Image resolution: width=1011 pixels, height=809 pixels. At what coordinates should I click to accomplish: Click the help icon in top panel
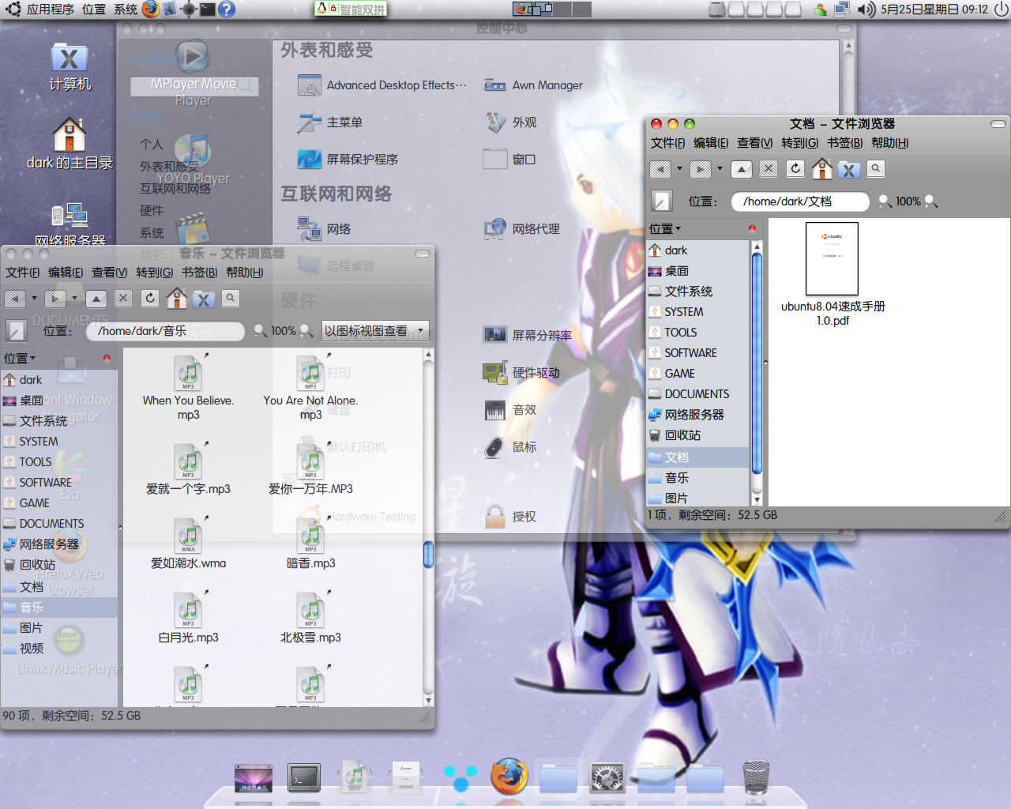pos(227,9)
